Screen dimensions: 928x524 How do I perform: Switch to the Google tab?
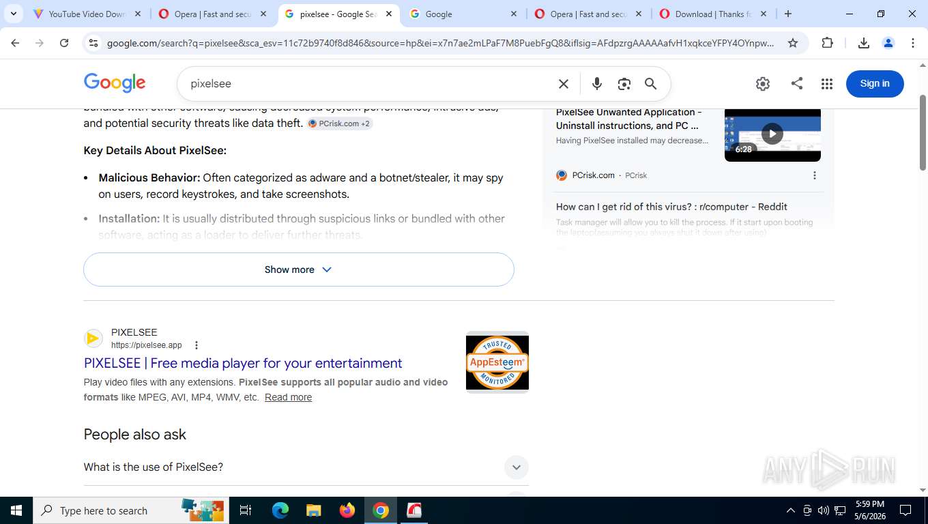pos(462,14)
